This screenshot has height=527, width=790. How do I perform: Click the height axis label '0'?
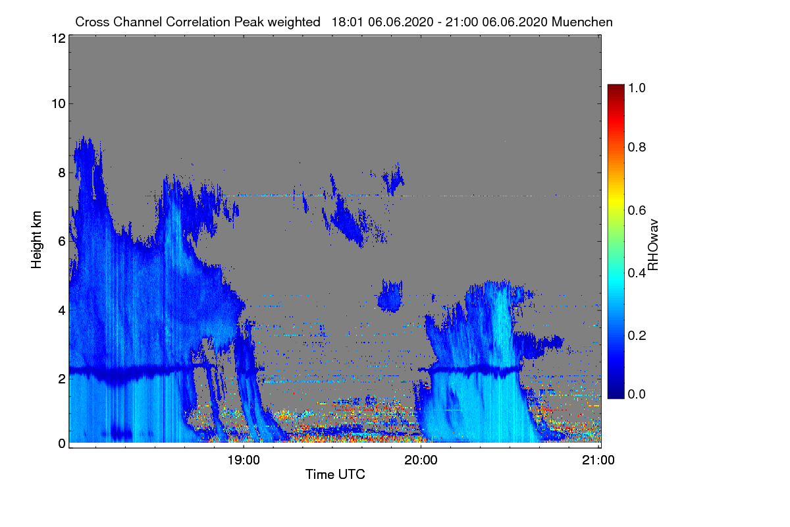(x=61, y=443)
